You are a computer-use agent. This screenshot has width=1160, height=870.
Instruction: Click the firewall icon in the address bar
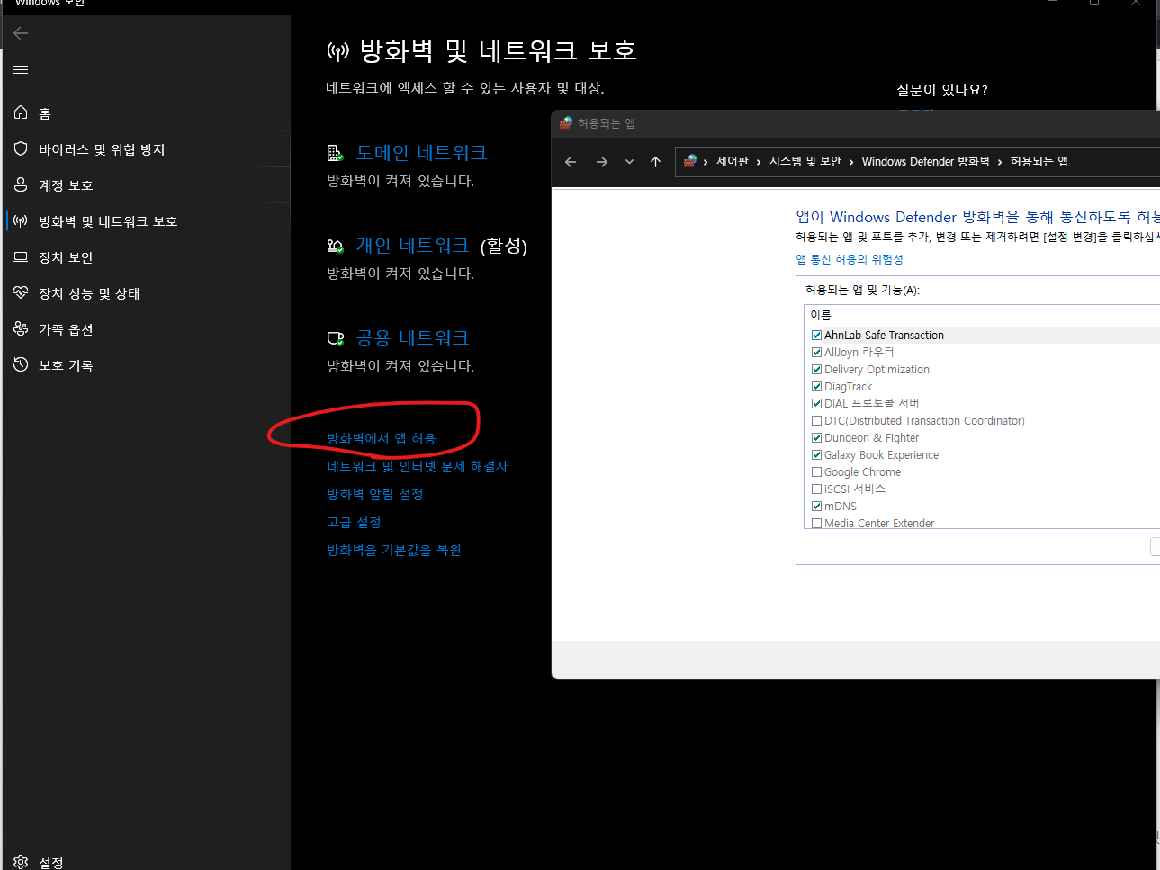(x=690, y=161)
